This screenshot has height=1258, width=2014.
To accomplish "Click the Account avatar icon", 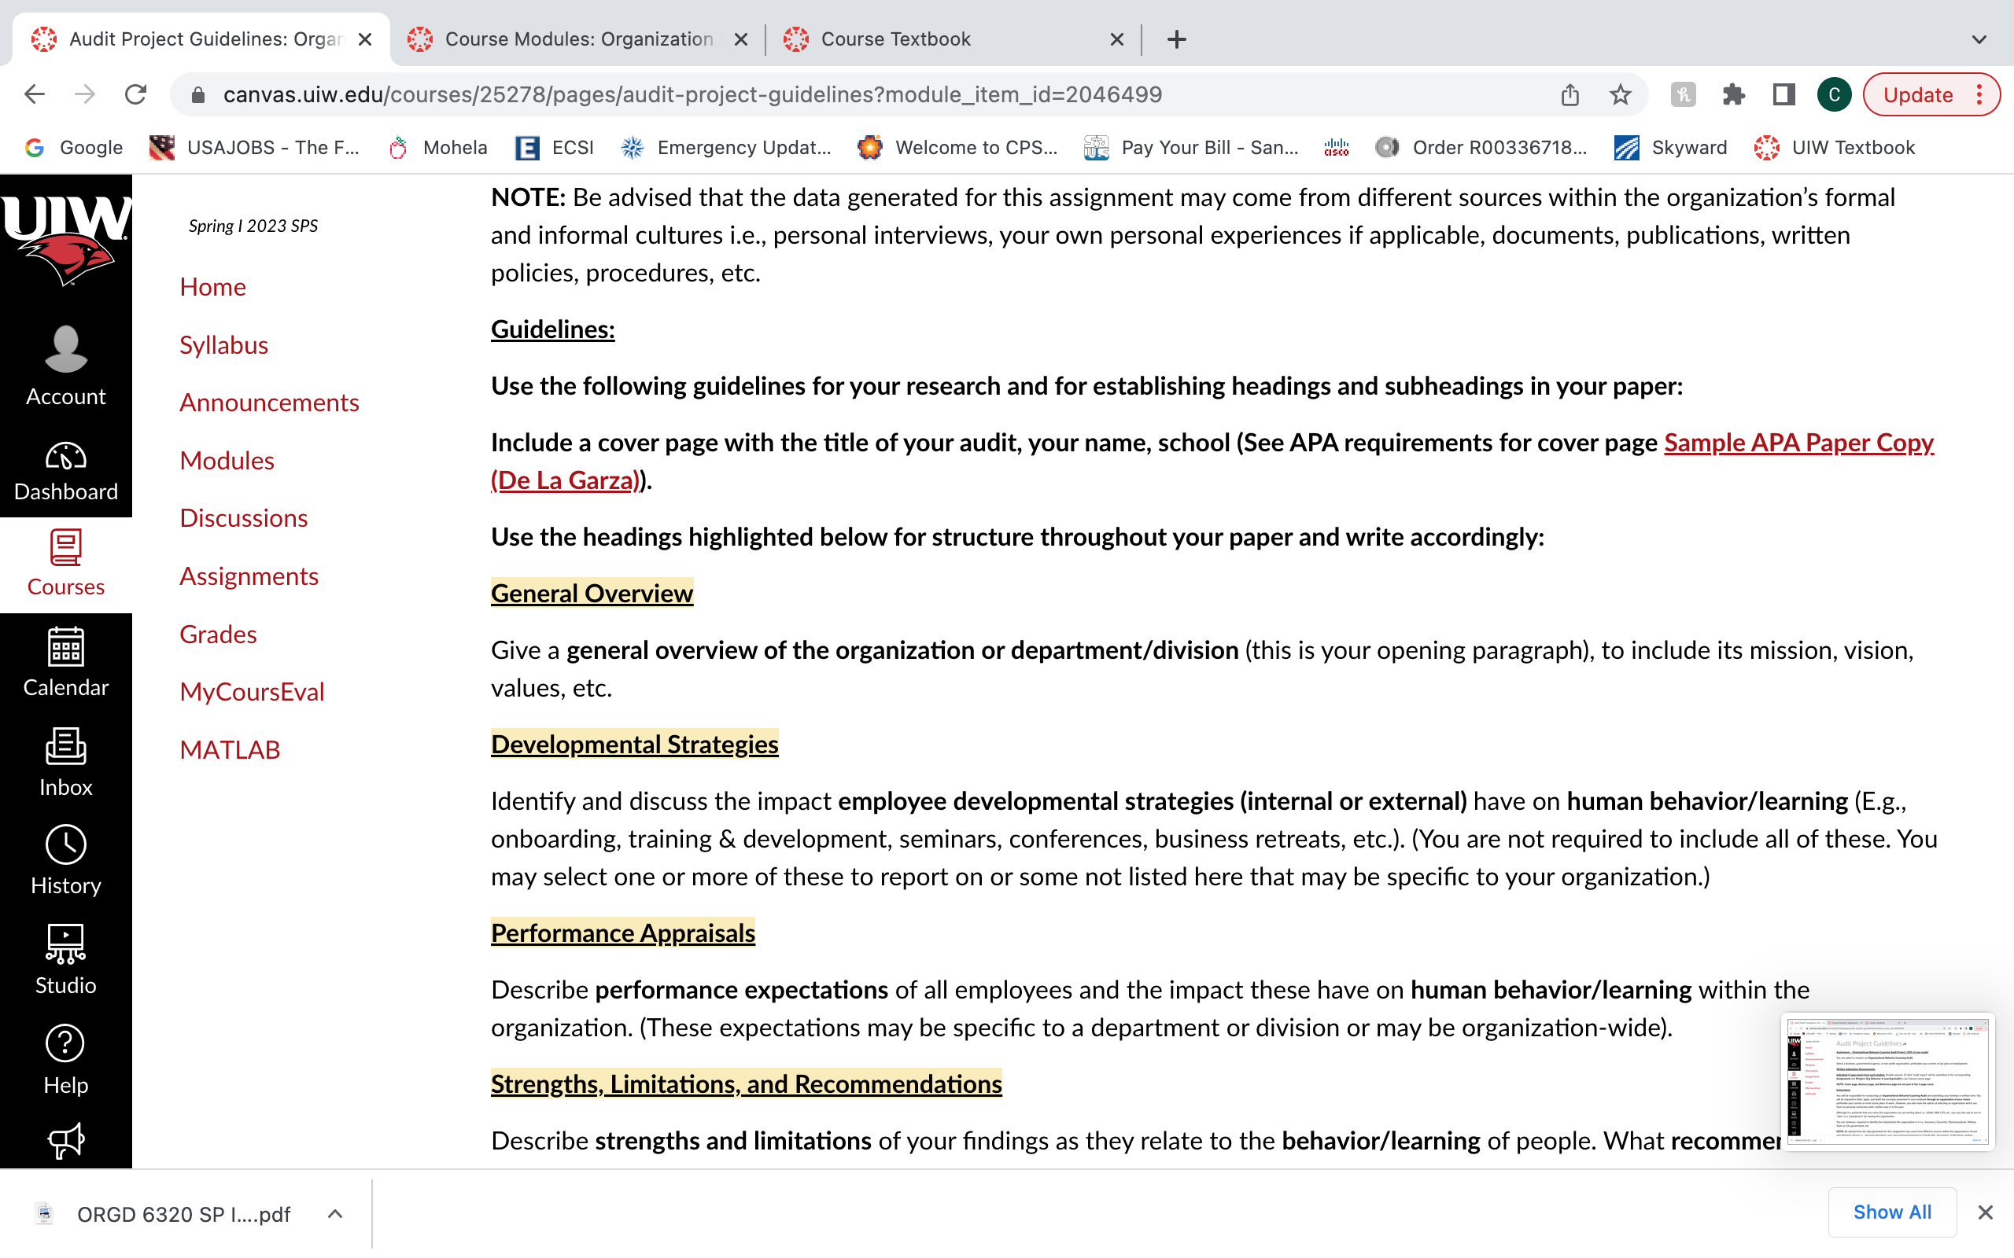I will (66, 349).
